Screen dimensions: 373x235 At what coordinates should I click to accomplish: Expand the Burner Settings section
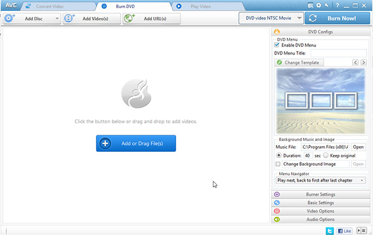(320, 194)
